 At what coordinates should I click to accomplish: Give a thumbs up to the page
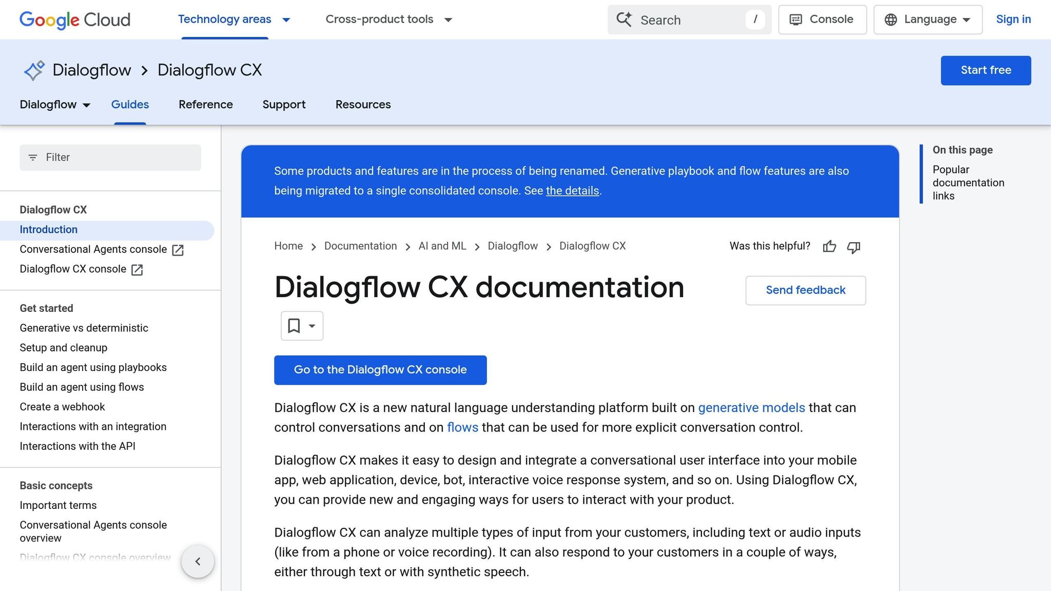click(829, 247)
